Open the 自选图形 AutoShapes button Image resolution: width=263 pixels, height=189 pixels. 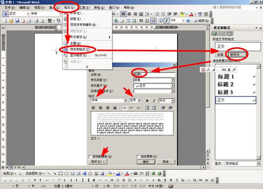(35, 173)
